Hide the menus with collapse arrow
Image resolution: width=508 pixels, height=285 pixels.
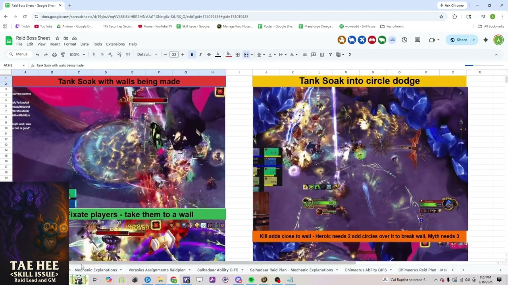(496, 55)
